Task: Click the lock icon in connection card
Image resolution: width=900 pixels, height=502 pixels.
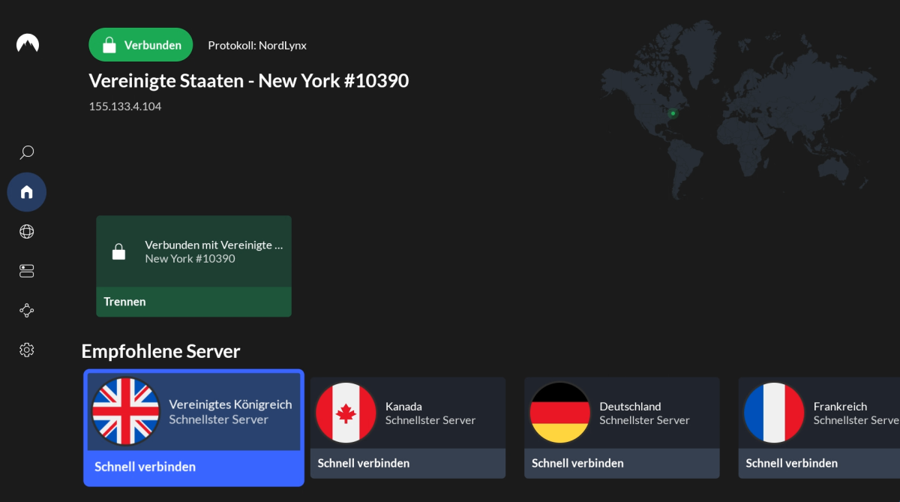Action: coord(118,251)
